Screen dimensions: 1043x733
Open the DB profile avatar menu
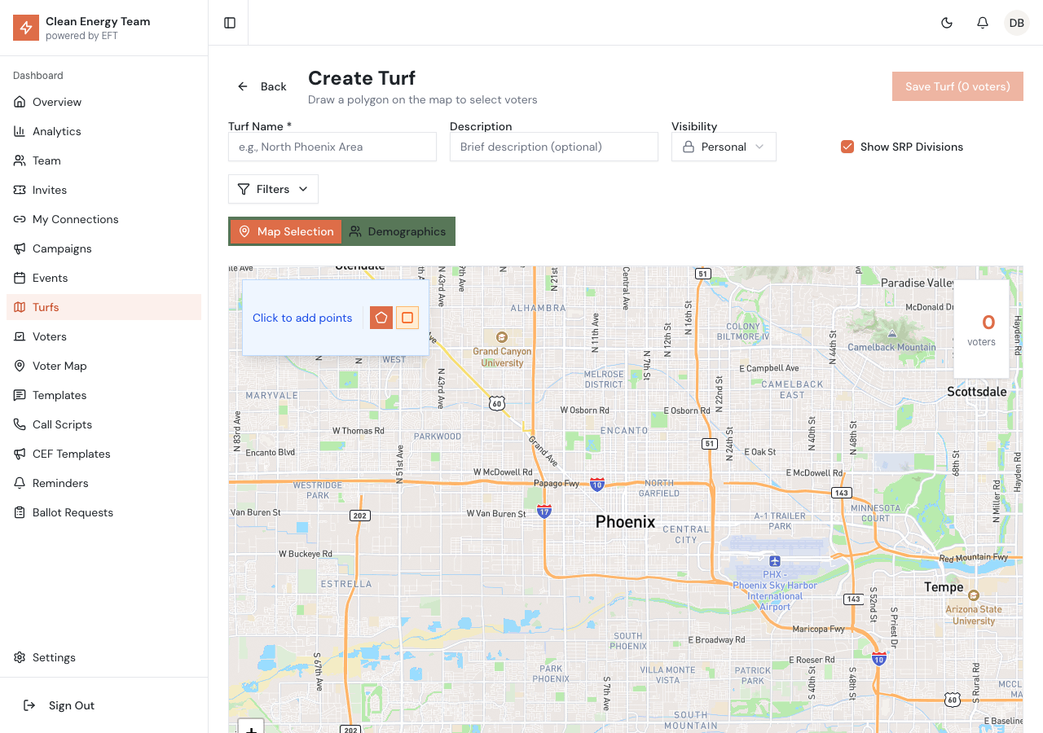coord(1016,22)
